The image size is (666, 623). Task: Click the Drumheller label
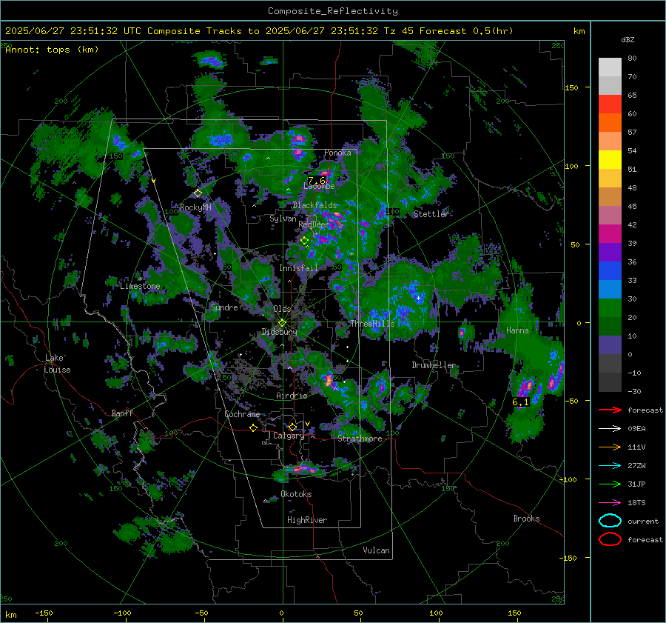click(x=434, y=365)
